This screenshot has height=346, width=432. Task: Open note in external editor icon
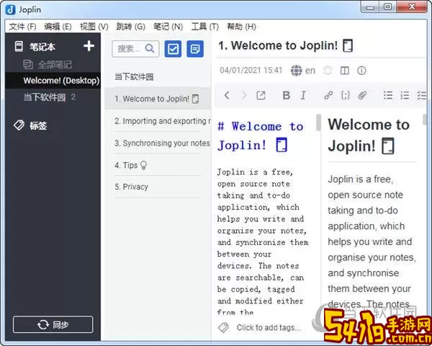[x=261, y=95]
